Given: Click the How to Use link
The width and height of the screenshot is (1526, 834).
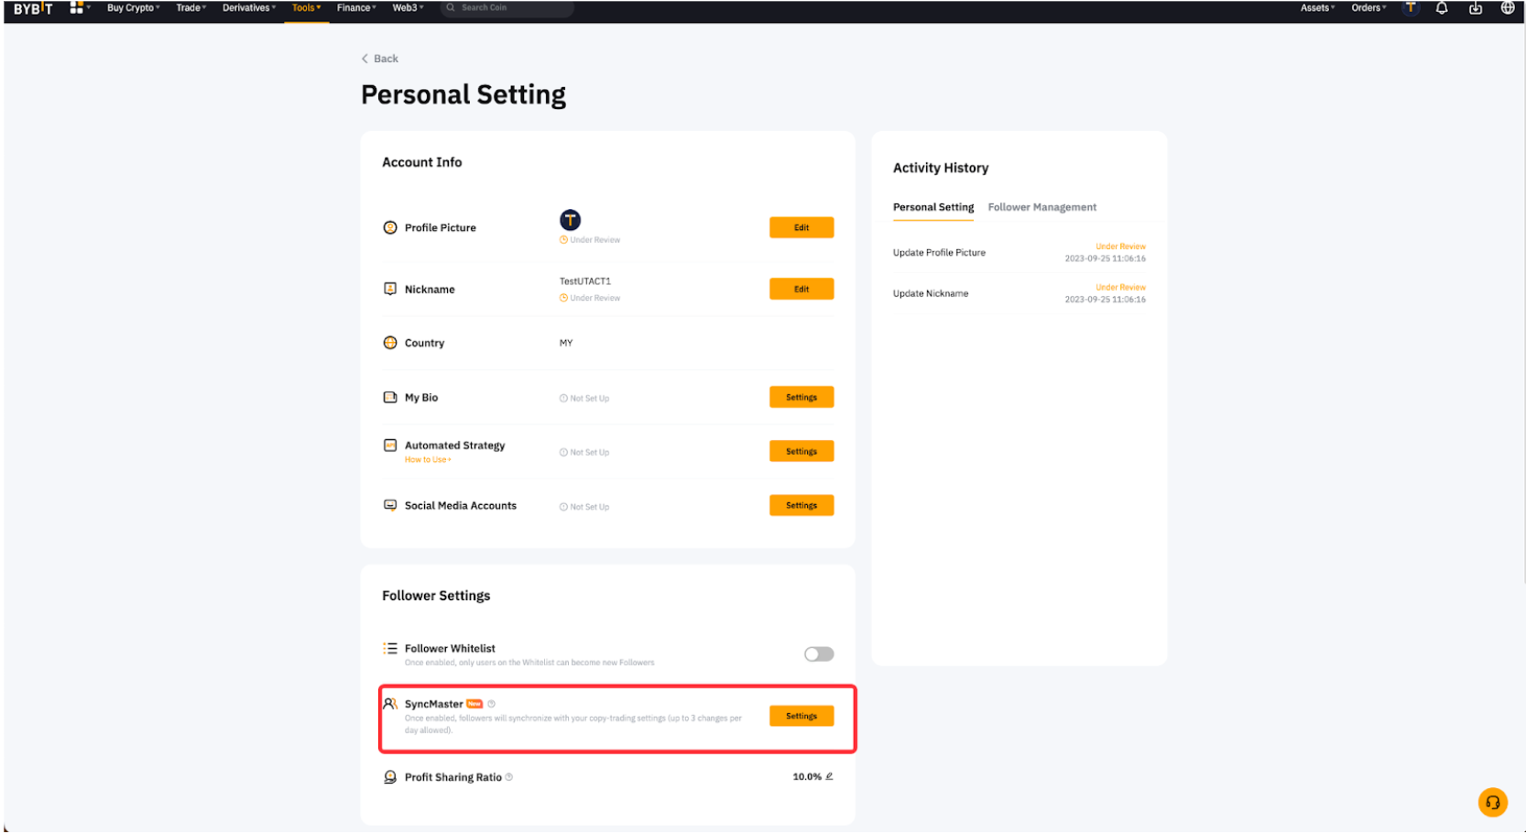Looking at the screenshot, I should coord(428,460).
